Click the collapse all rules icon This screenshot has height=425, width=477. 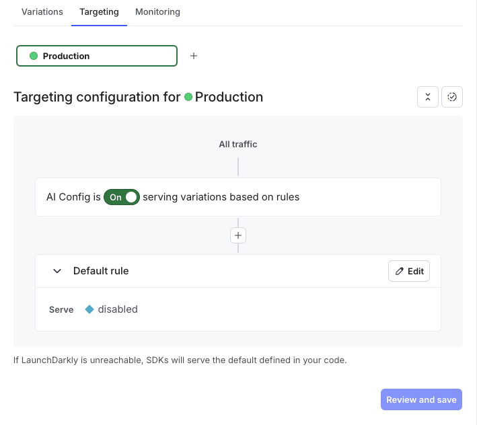(428, 97)
